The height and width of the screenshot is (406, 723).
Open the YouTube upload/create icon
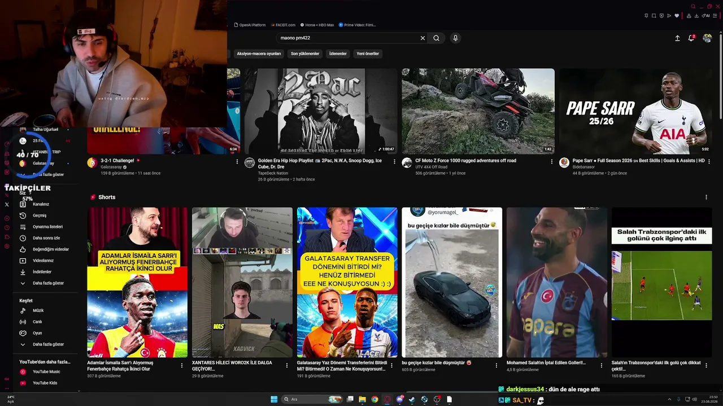pos(677,38)
